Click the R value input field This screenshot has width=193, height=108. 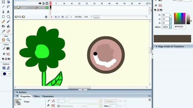point(166,15)
